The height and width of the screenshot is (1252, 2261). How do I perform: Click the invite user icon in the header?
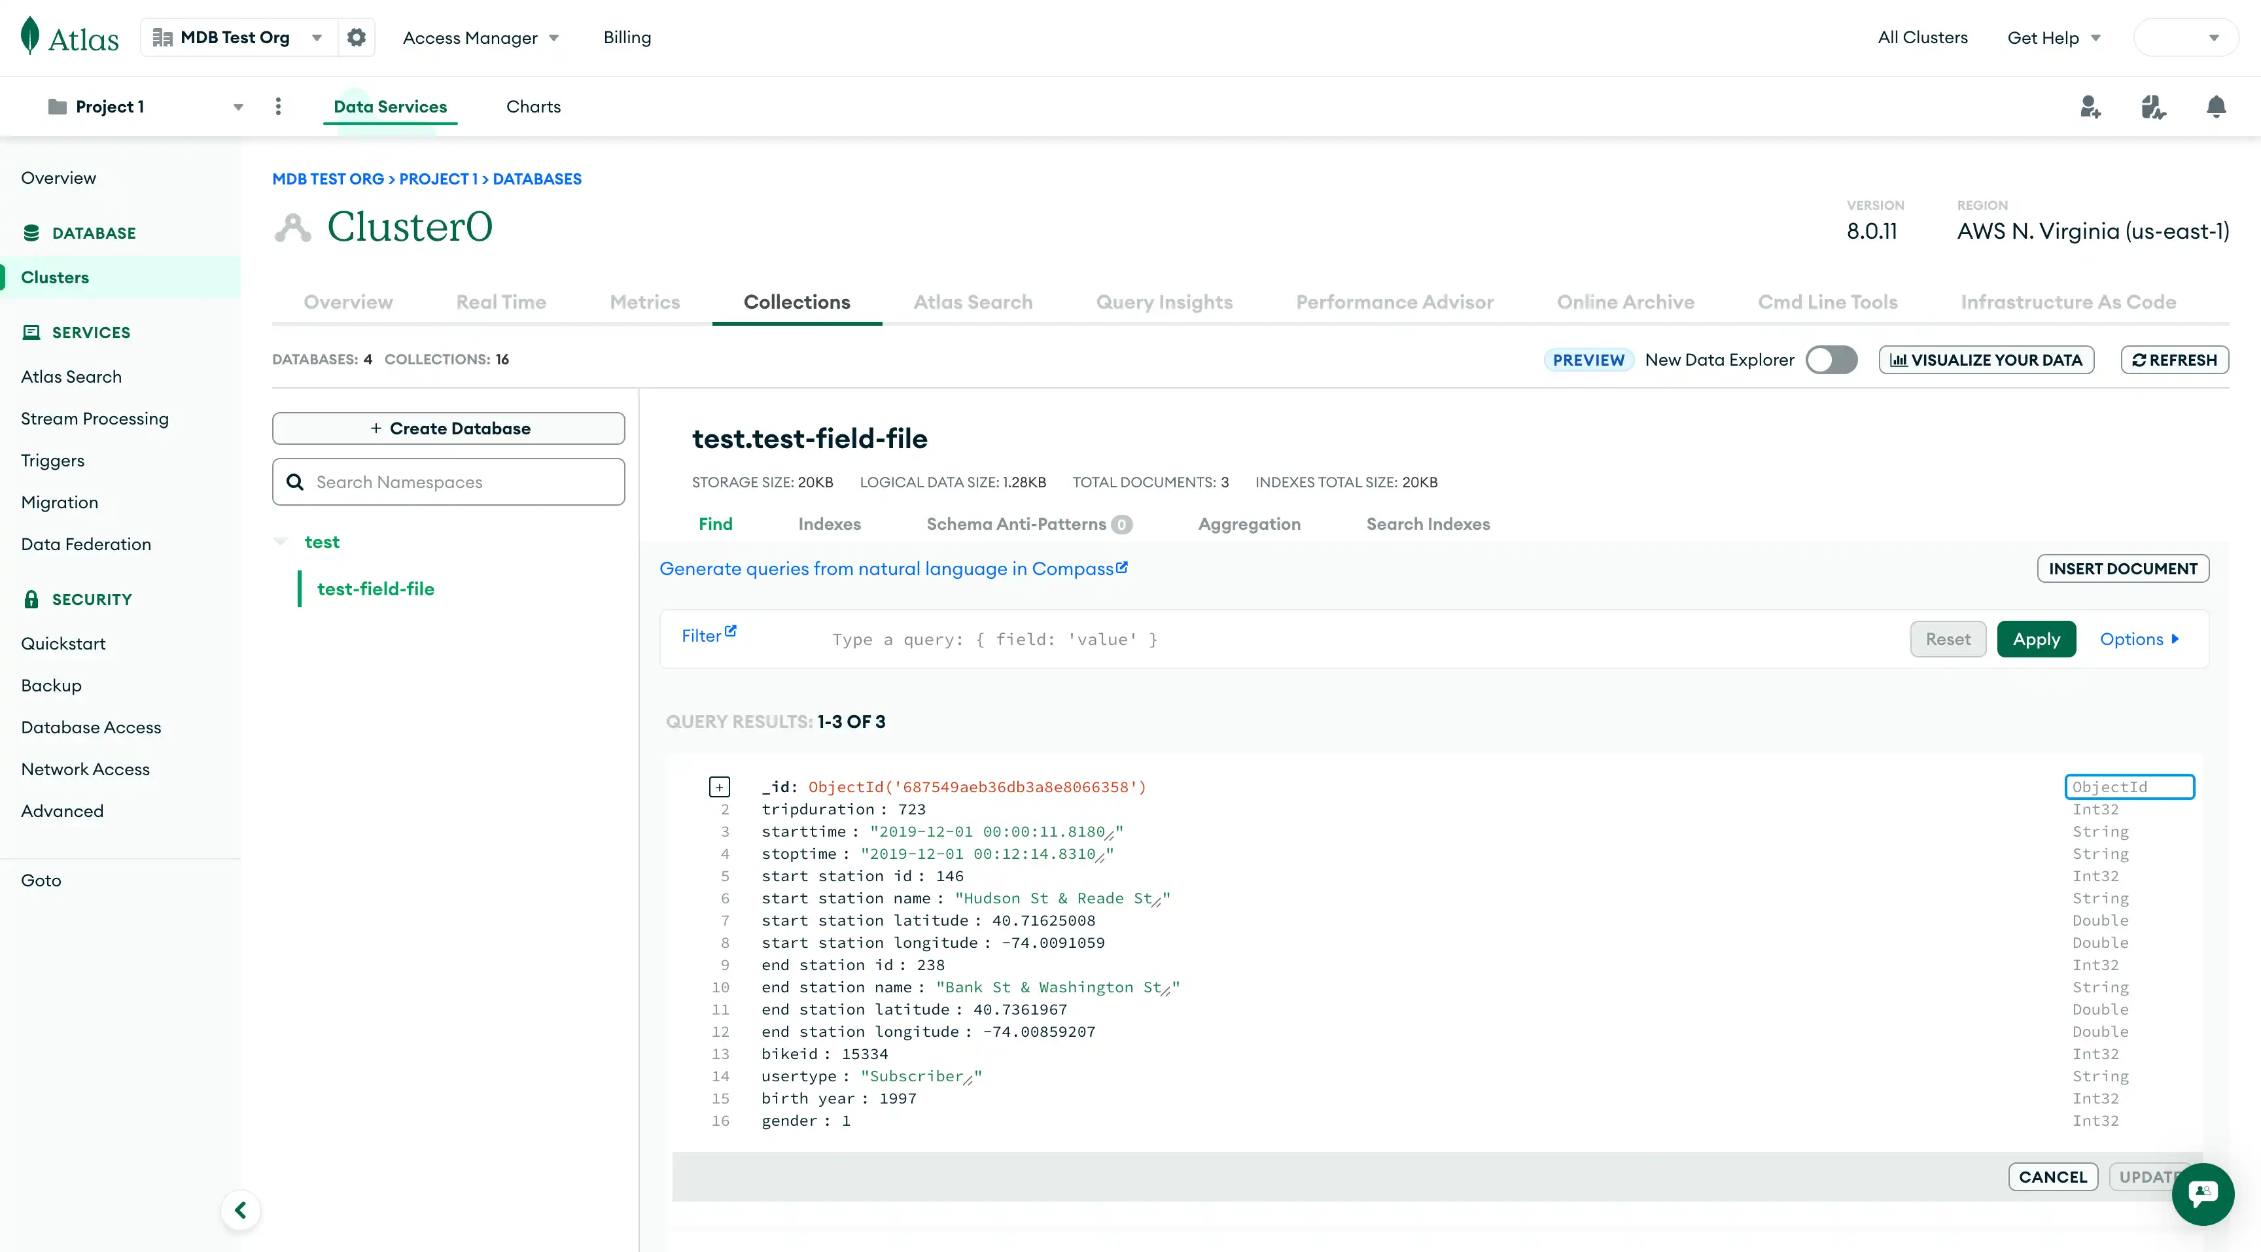[x=2091, y=106]
